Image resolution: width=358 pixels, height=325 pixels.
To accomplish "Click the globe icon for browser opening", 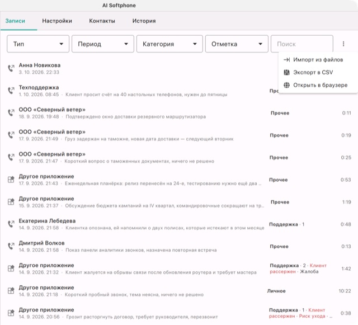I will tap(286, 85).
